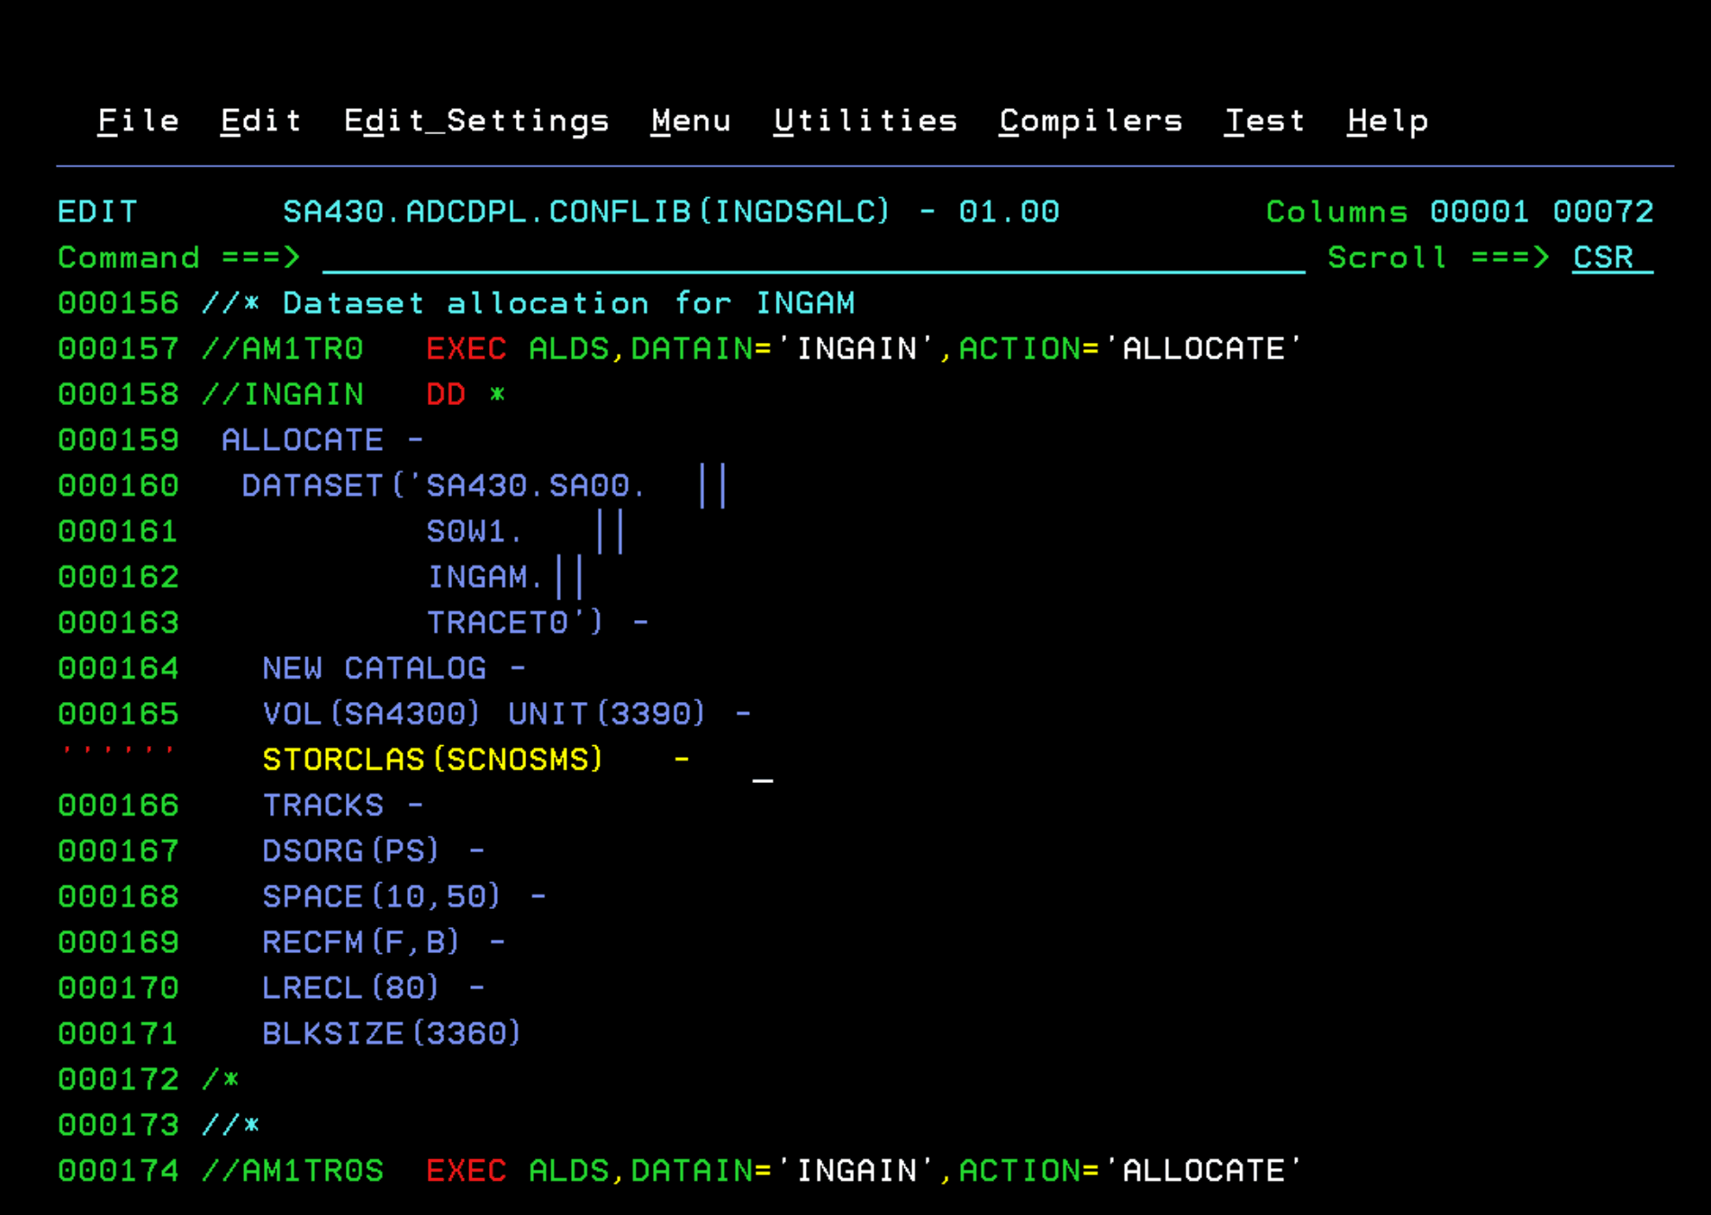This screenshot has width=1711, height=1215.
Task: Click the DD * statement on line 000158
Action: (459, 394)
